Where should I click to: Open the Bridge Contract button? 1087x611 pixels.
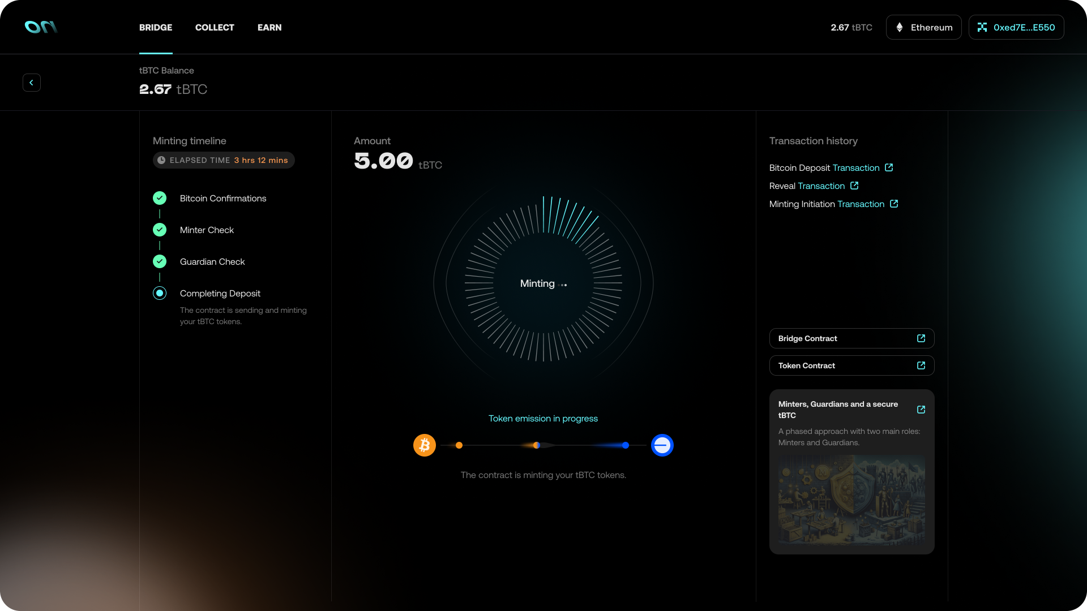pyautogui.click(x=851, y=338)
